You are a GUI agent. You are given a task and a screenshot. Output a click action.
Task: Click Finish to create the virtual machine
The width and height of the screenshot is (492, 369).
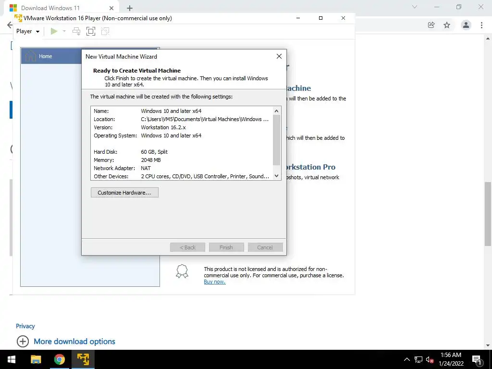226,247
